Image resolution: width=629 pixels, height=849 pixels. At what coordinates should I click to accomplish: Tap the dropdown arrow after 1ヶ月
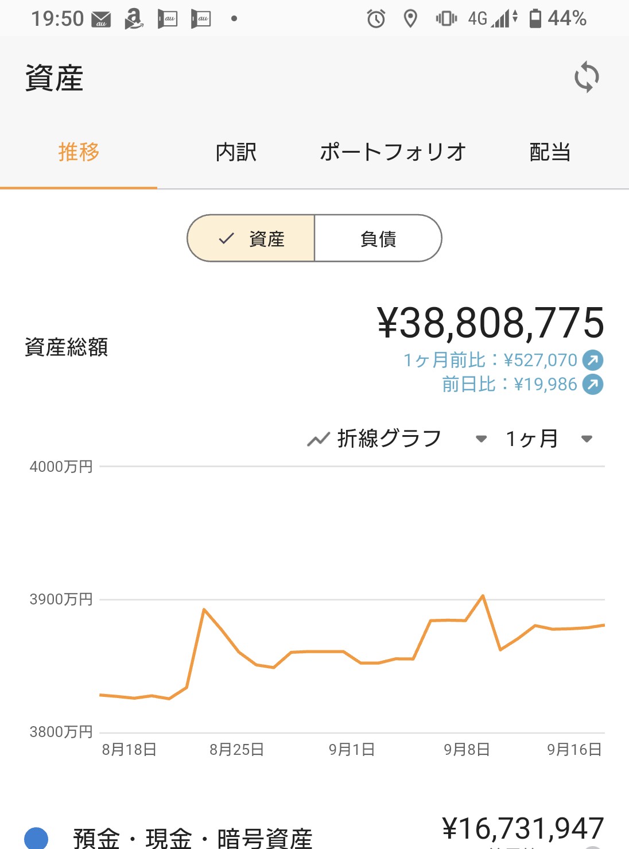click(587, 439)
